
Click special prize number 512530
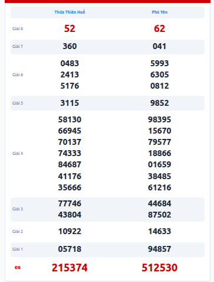tap(160, 268)
